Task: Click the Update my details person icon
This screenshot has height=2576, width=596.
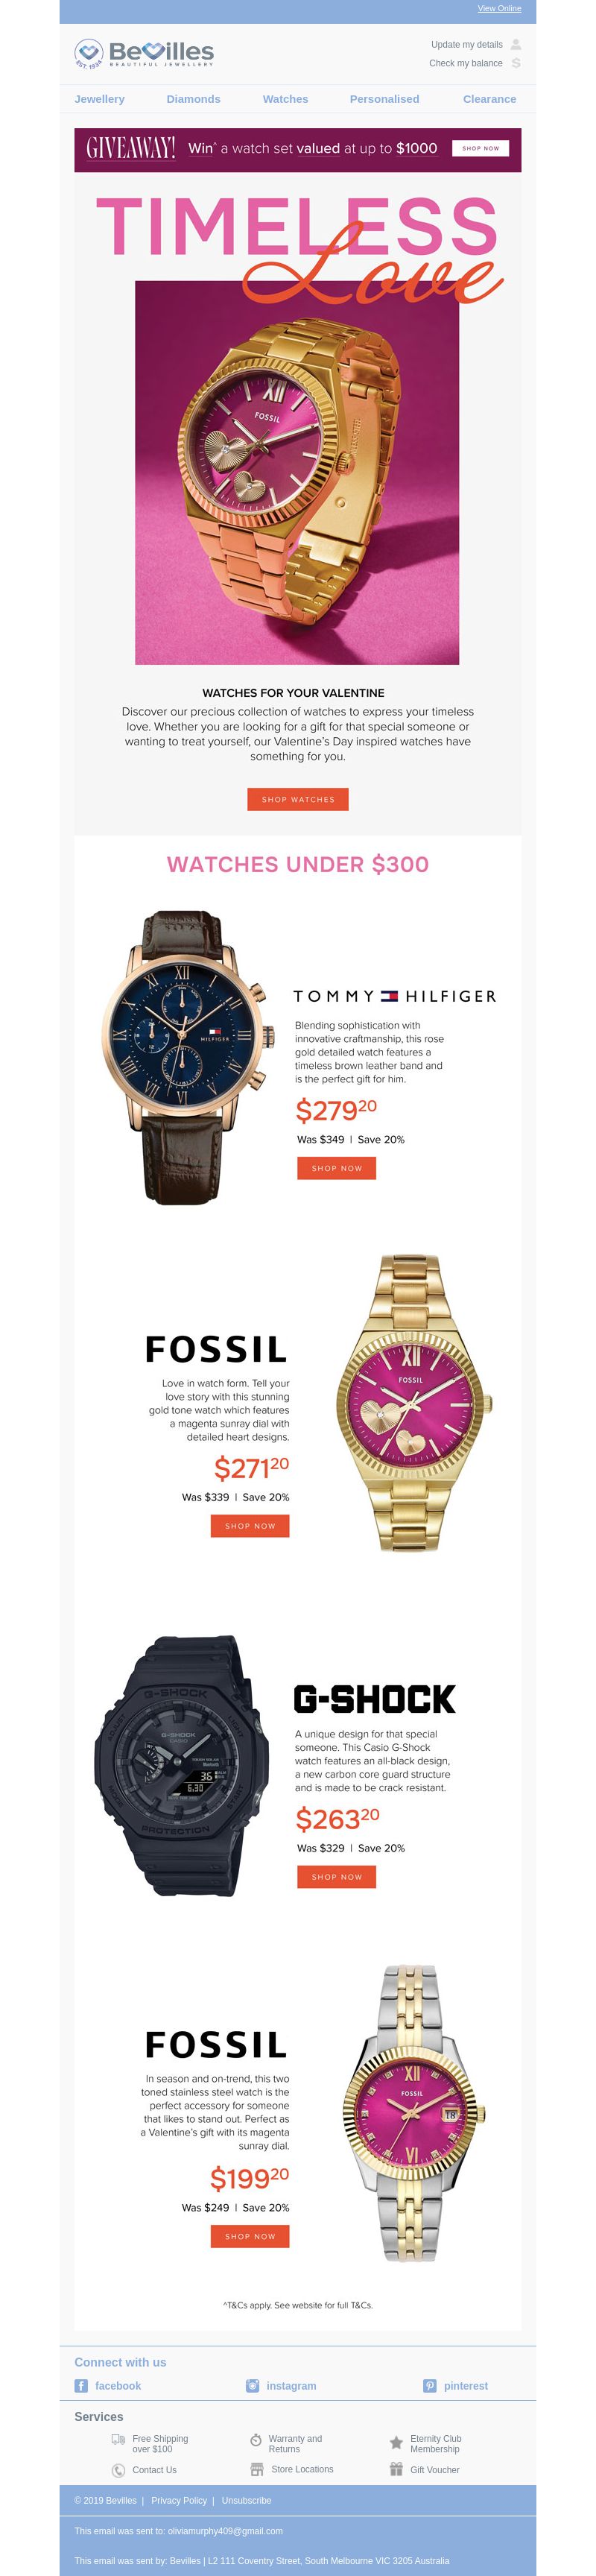Action: (x=516, y=44)
